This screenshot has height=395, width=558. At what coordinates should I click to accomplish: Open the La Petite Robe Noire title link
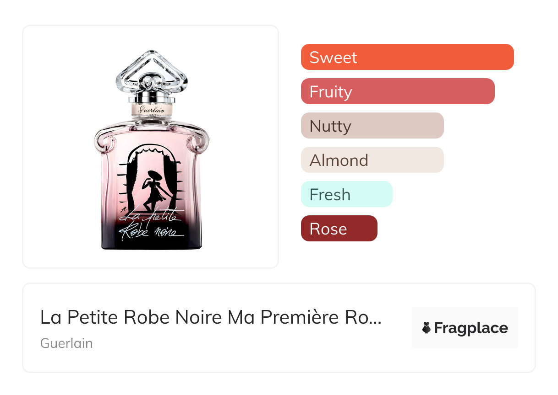tap(210, 317)
